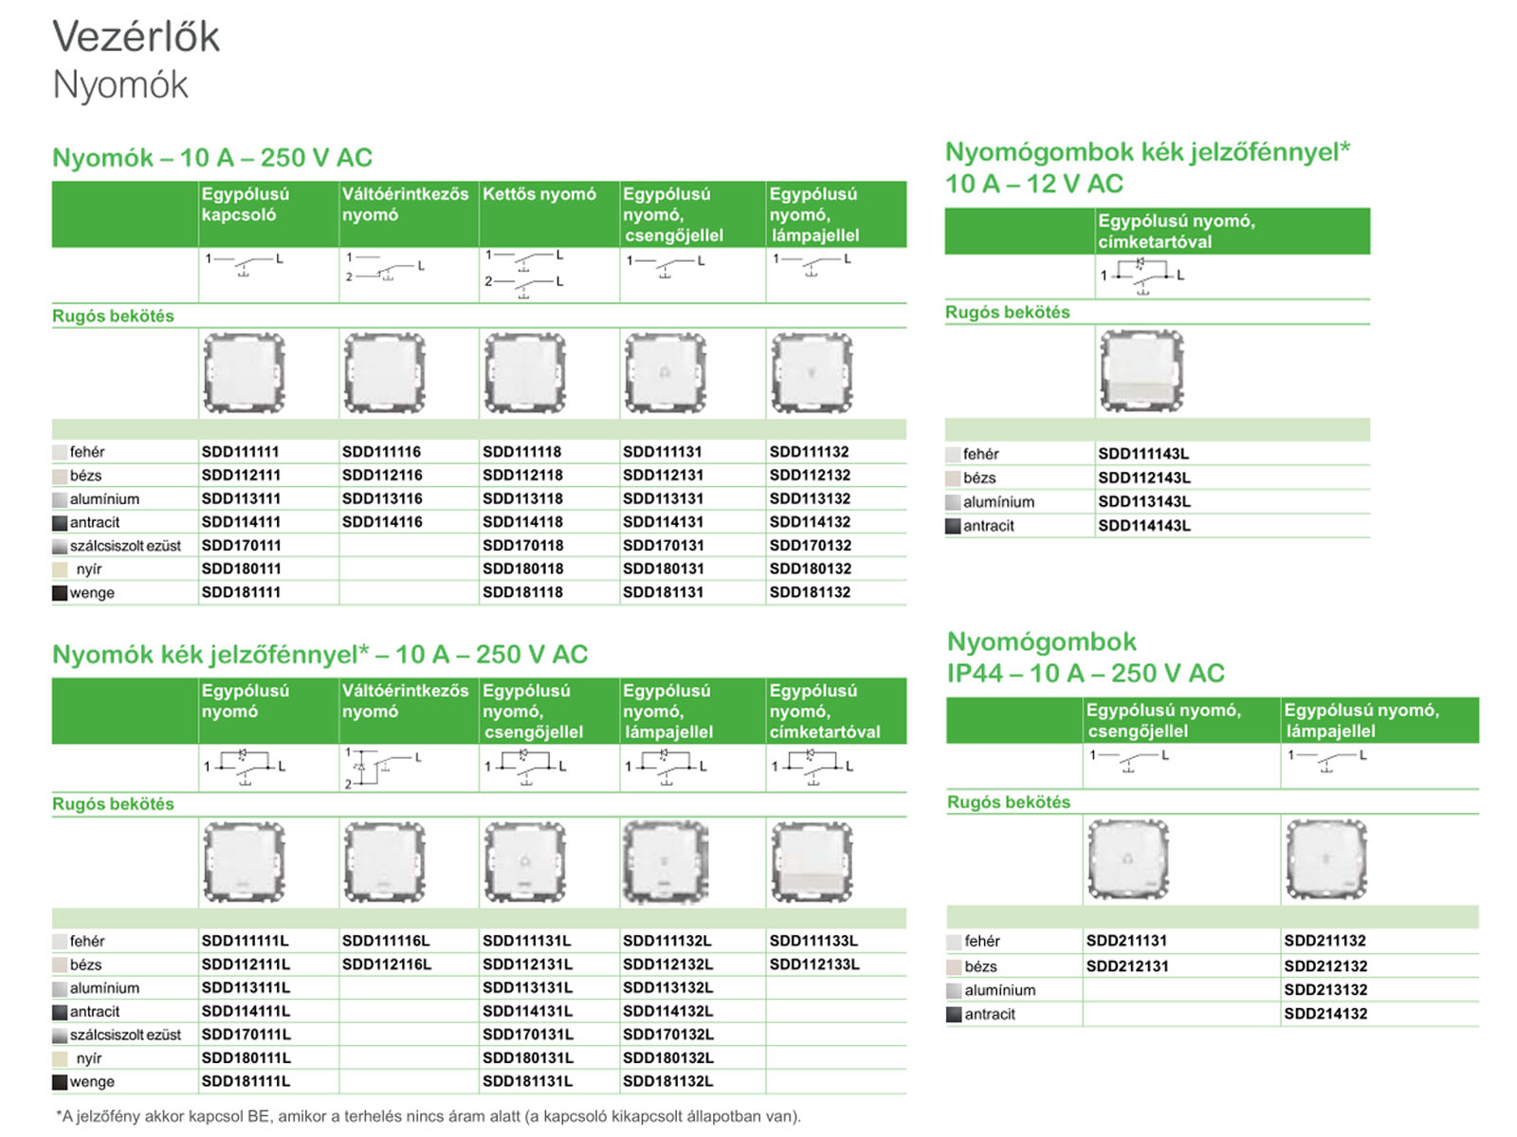Click product code SDD114143L
The height and width of the screenshot is (1137, 1517).
[1144, 526]
